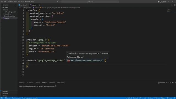This screenshot has height=99, width=176.
Task: Click the split editor icon
Action: [x=175, y=5]
